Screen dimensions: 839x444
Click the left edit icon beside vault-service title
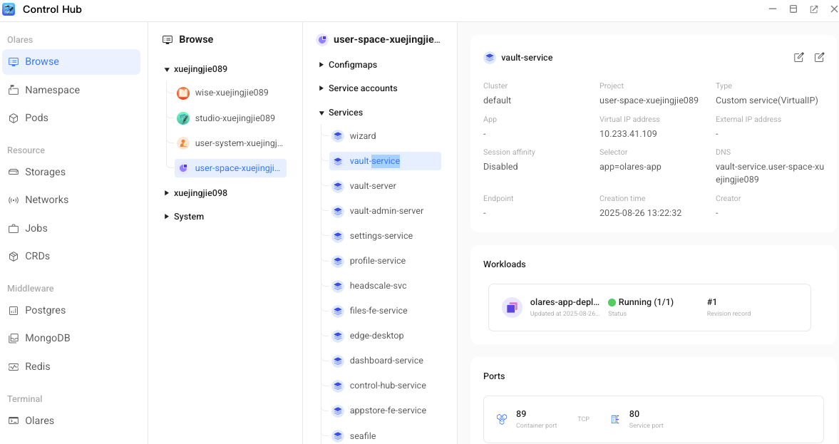tap(798, 58)
